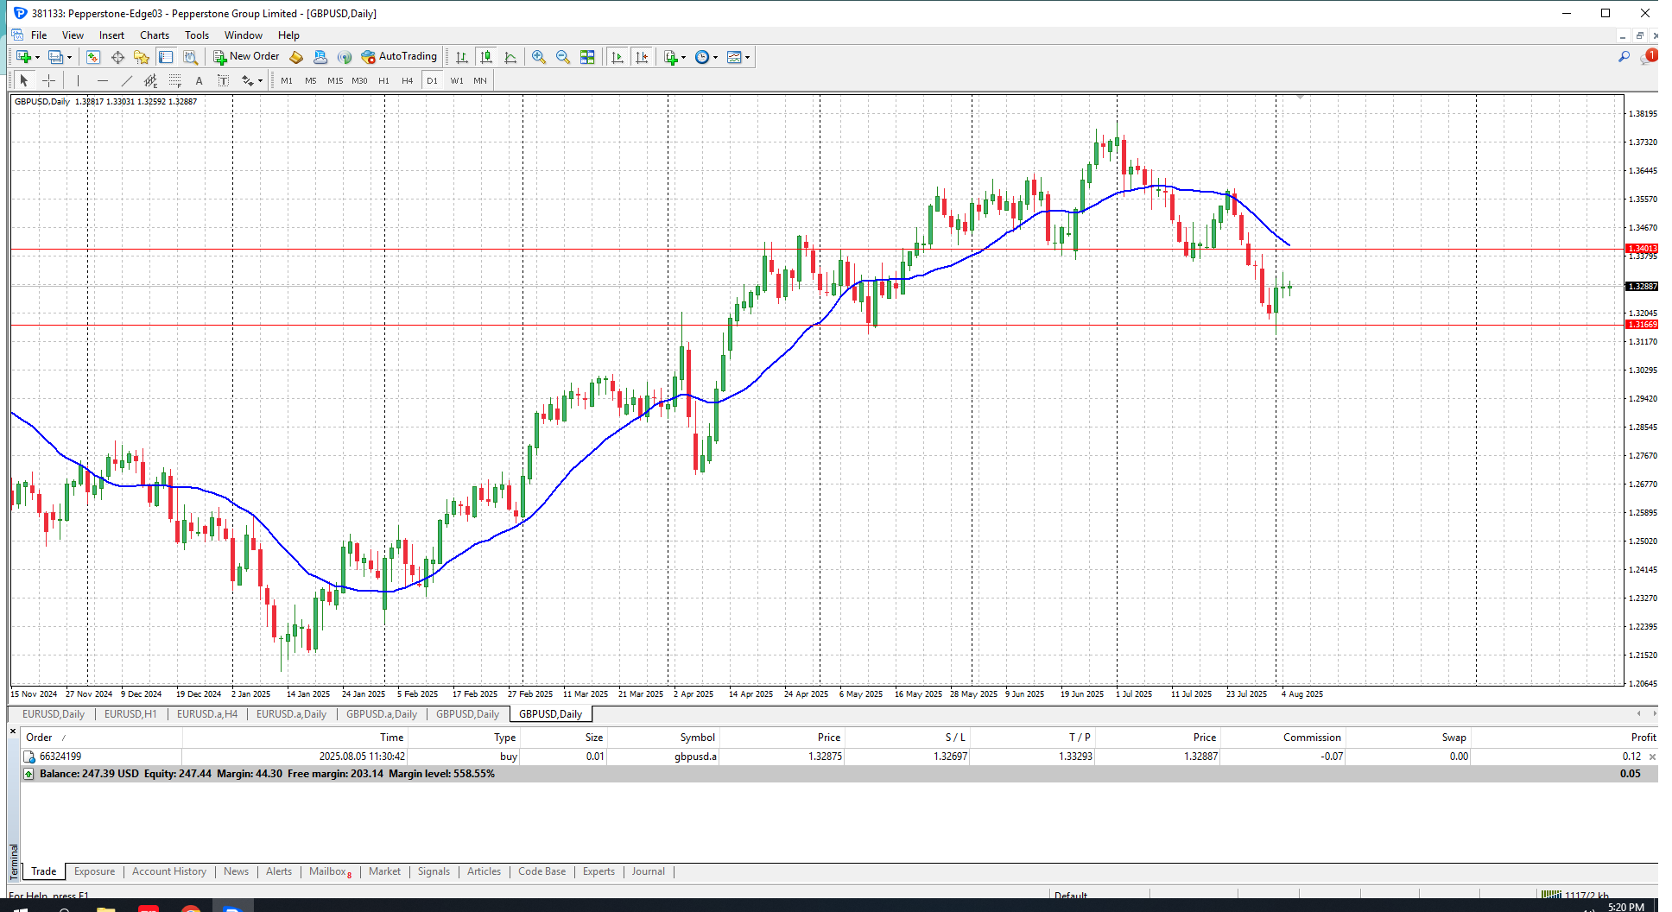The height and width of the screenshot is (912, 1672).
Task: Open the Charts menu
Action: 155,35
